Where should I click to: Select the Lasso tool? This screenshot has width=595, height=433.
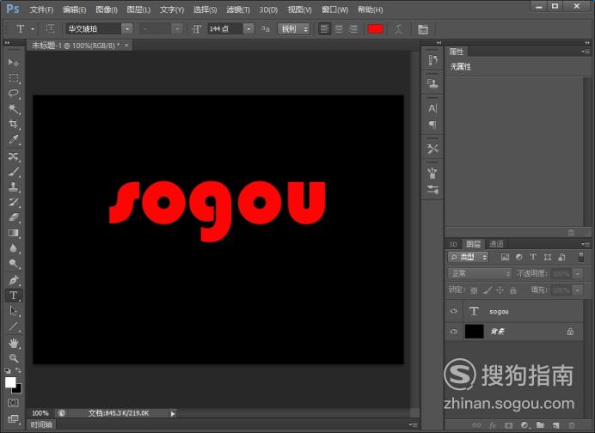pos(14,94)
